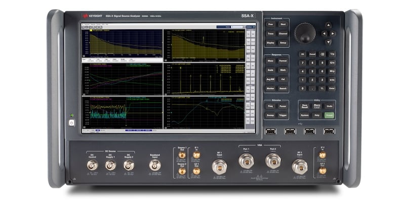Screen dimensions: 405x202
Task: Tap the Save Recall key
Action: (305, 106)
